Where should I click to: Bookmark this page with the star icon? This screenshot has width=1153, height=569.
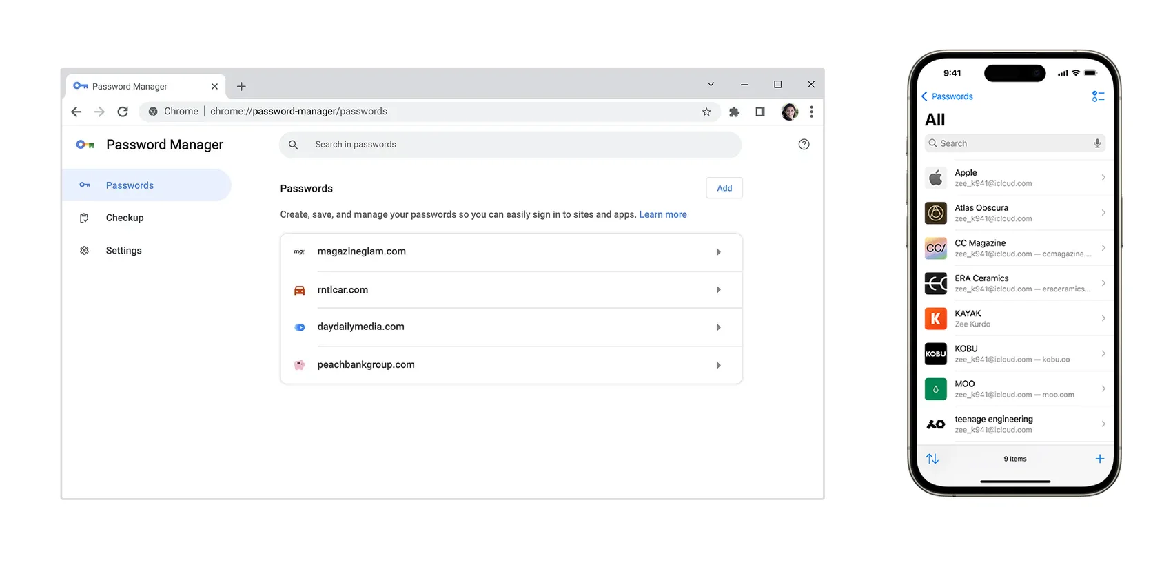pyautogui.click(x=706, y=112)
